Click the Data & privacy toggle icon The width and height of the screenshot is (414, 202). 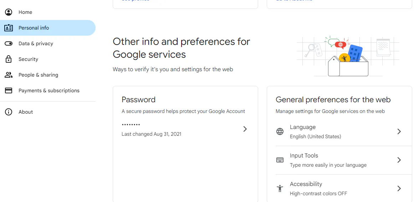(x=9, y=43)
